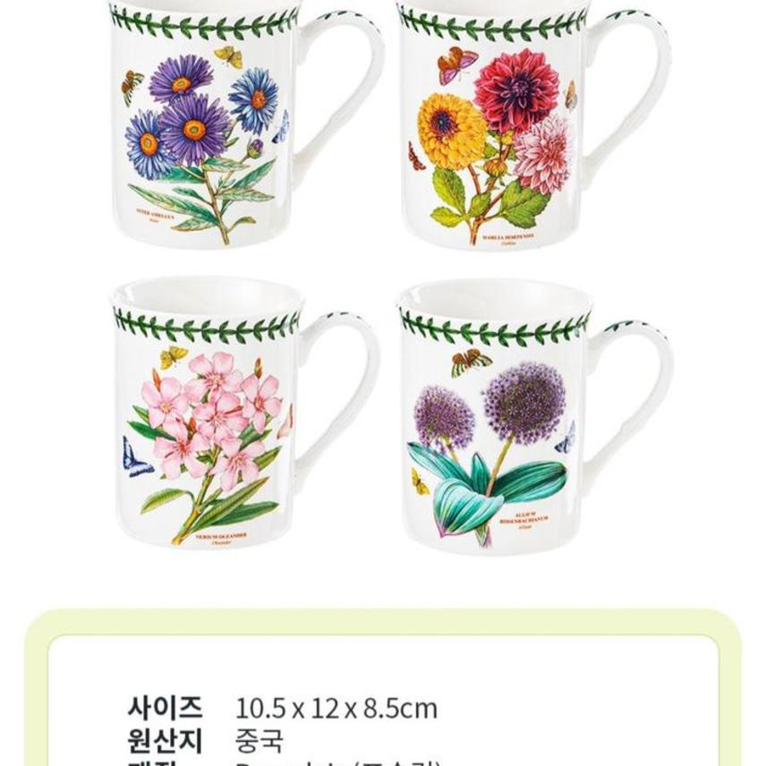Click the yellow butterfly above the asters
The width and height of the screenshot is (766, 766).
coord(228,56)
